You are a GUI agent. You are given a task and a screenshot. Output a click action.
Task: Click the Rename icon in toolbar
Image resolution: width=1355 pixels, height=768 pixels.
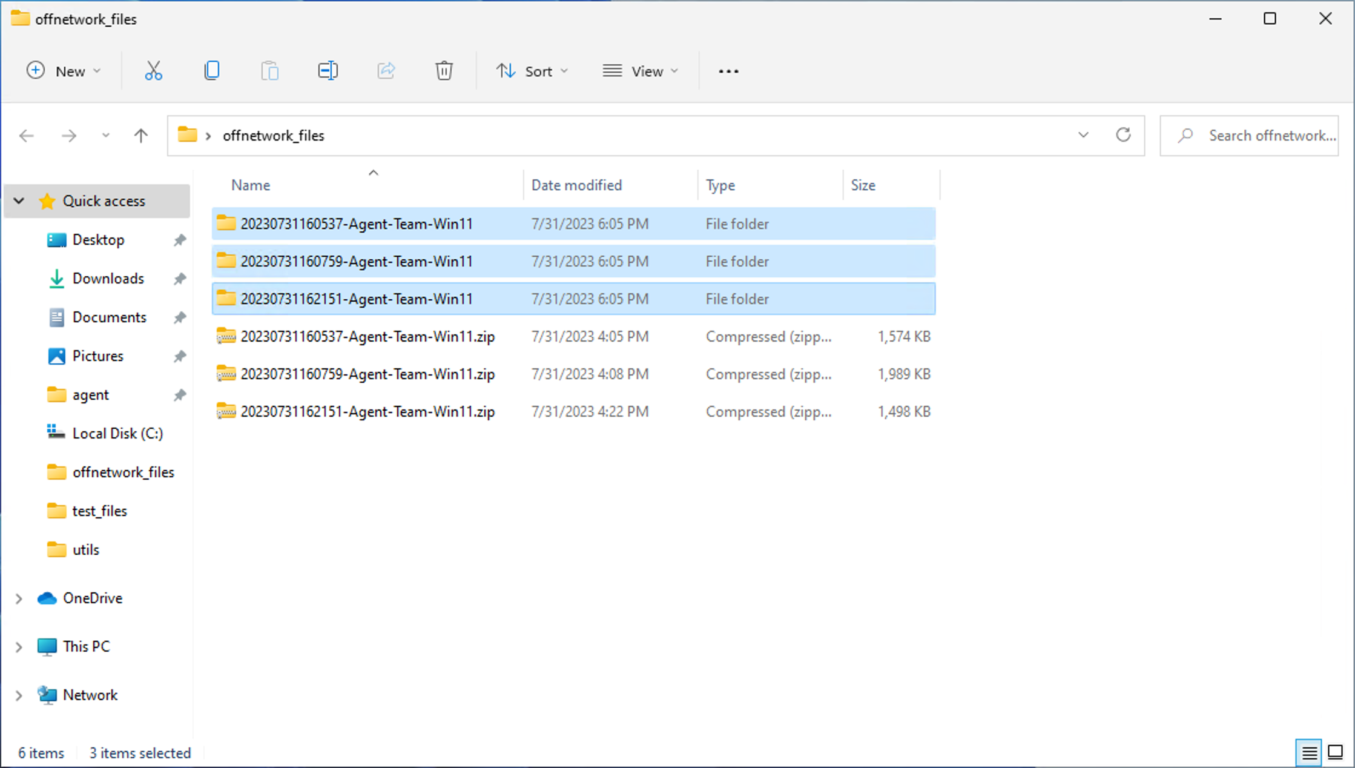[x=328, y=71]
